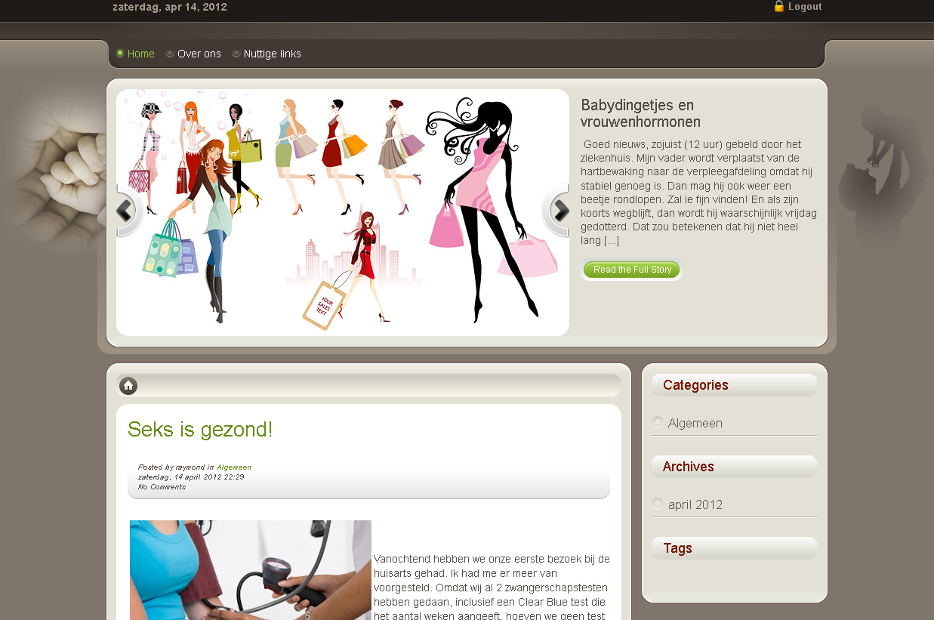Click the blood pressure photo in the post

coord(250,570)
